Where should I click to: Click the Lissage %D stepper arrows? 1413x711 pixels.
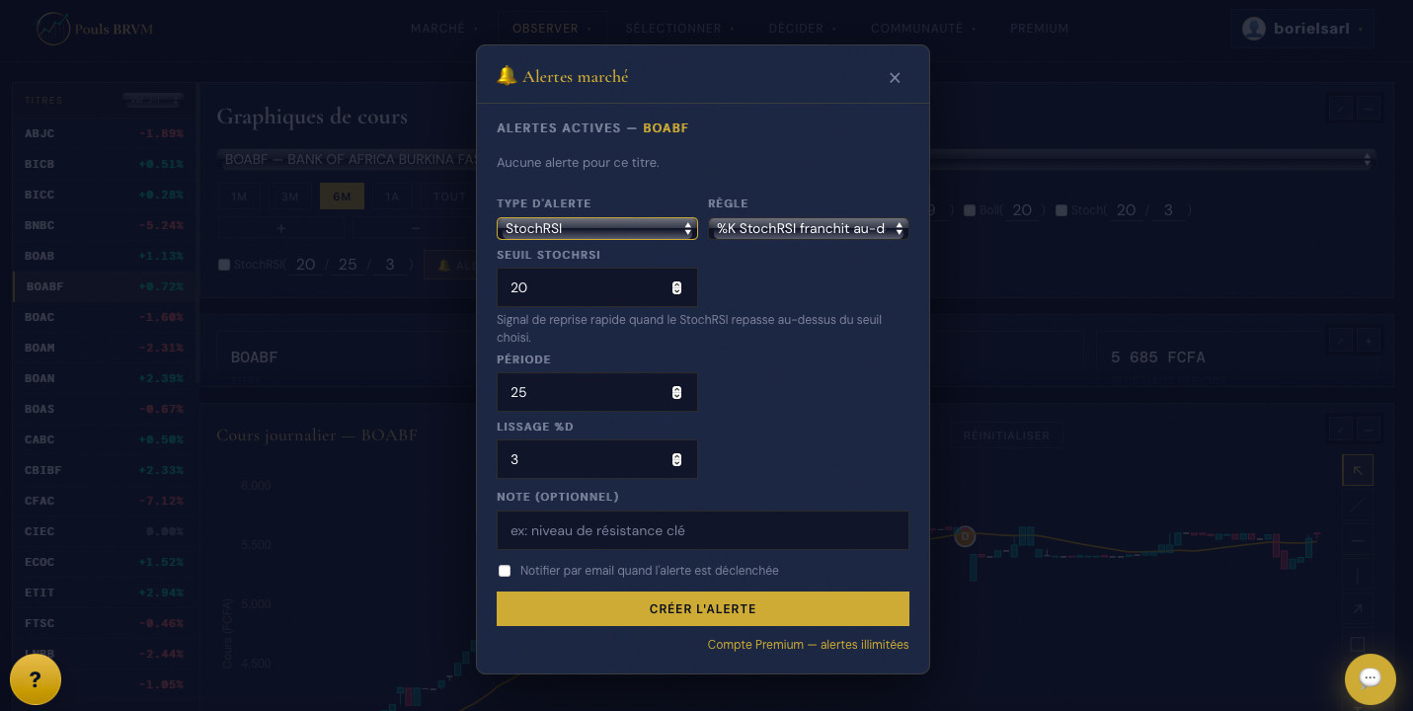point(676,459)
